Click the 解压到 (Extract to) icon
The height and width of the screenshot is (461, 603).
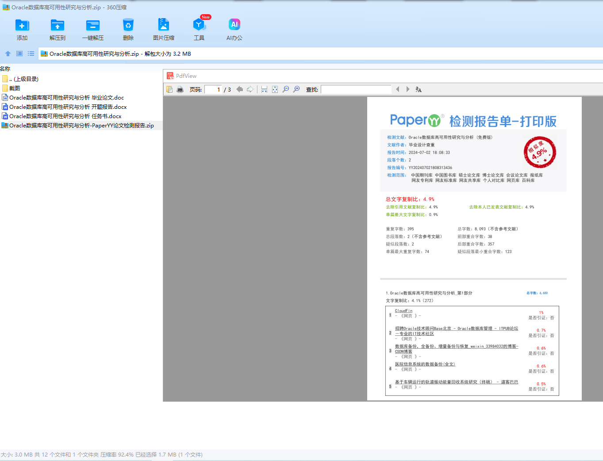coord(58,25)
